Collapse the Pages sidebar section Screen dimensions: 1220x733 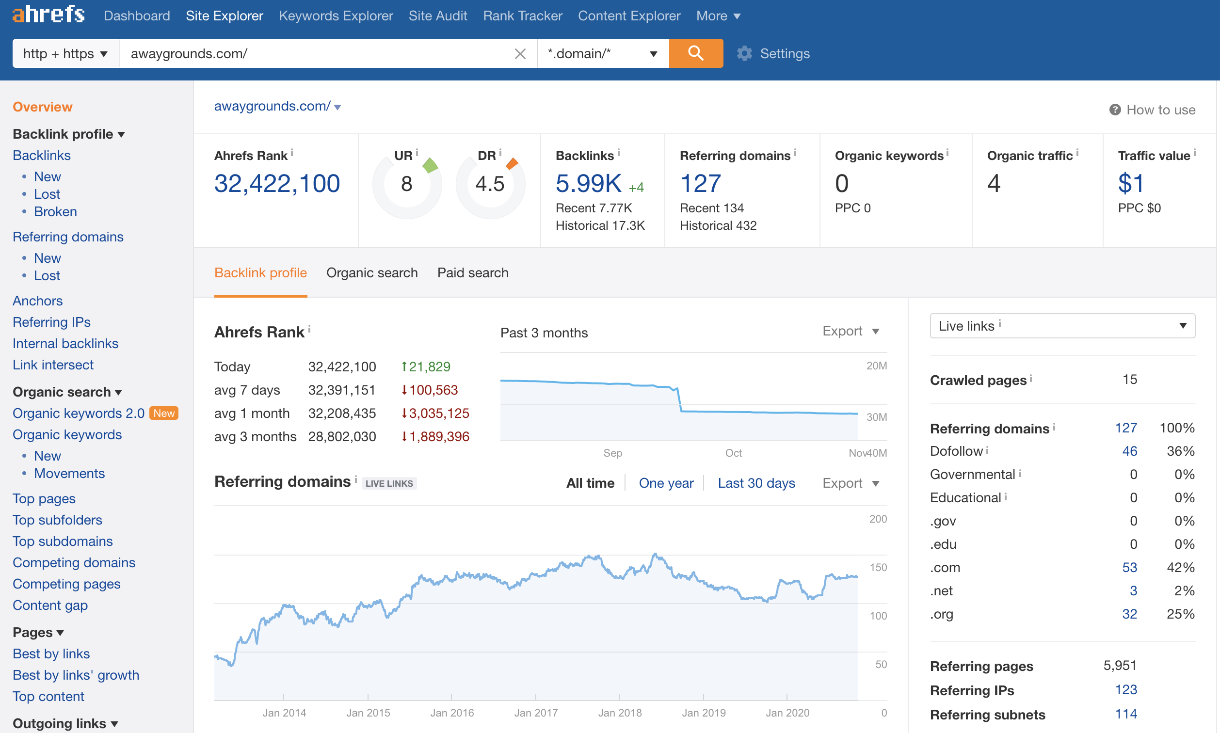coord(38,632)
